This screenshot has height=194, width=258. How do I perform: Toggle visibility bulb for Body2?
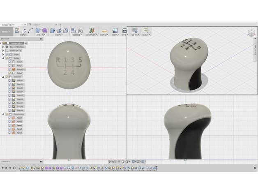tap(9, 65)
